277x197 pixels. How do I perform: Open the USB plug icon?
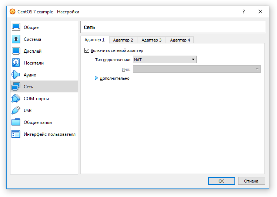coord(16,110)
